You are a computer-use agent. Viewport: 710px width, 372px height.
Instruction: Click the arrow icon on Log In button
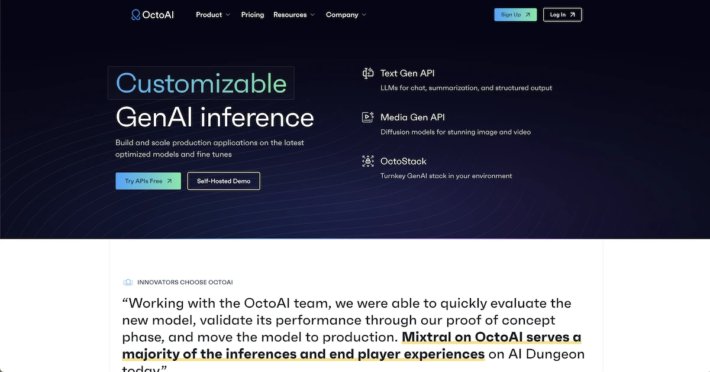click(x=573, y=14)
